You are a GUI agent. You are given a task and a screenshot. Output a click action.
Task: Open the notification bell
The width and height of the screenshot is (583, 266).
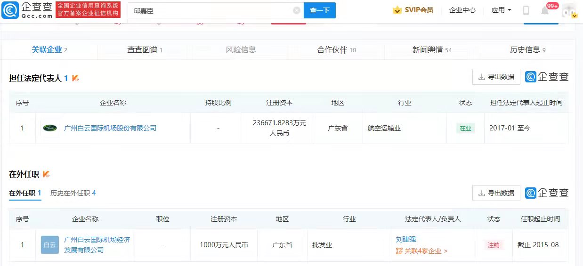(x=545, y=10)
